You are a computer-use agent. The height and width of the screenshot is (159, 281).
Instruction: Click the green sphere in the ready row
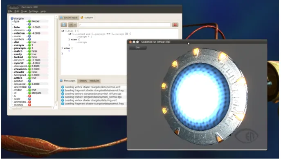pyautogui.click(x=29, y=54)
